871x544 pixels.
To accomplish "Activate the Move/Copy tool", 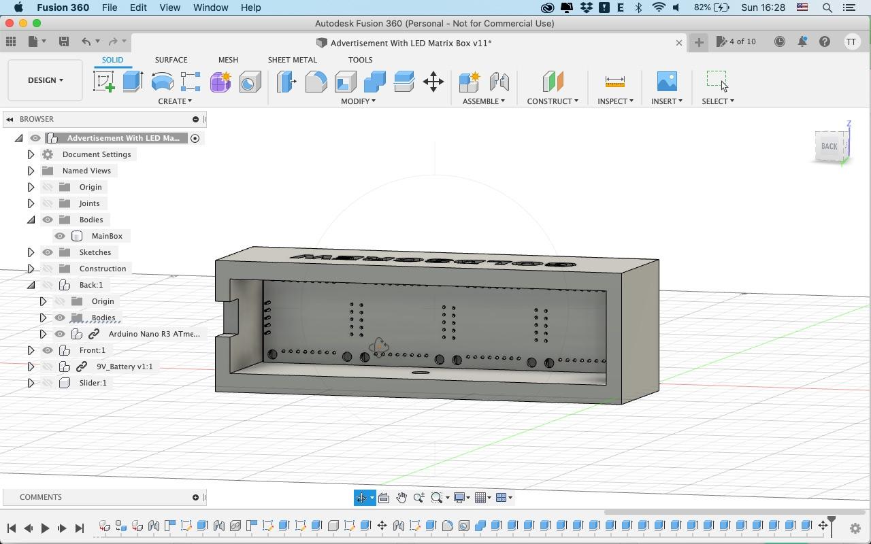I will point(433,82).
